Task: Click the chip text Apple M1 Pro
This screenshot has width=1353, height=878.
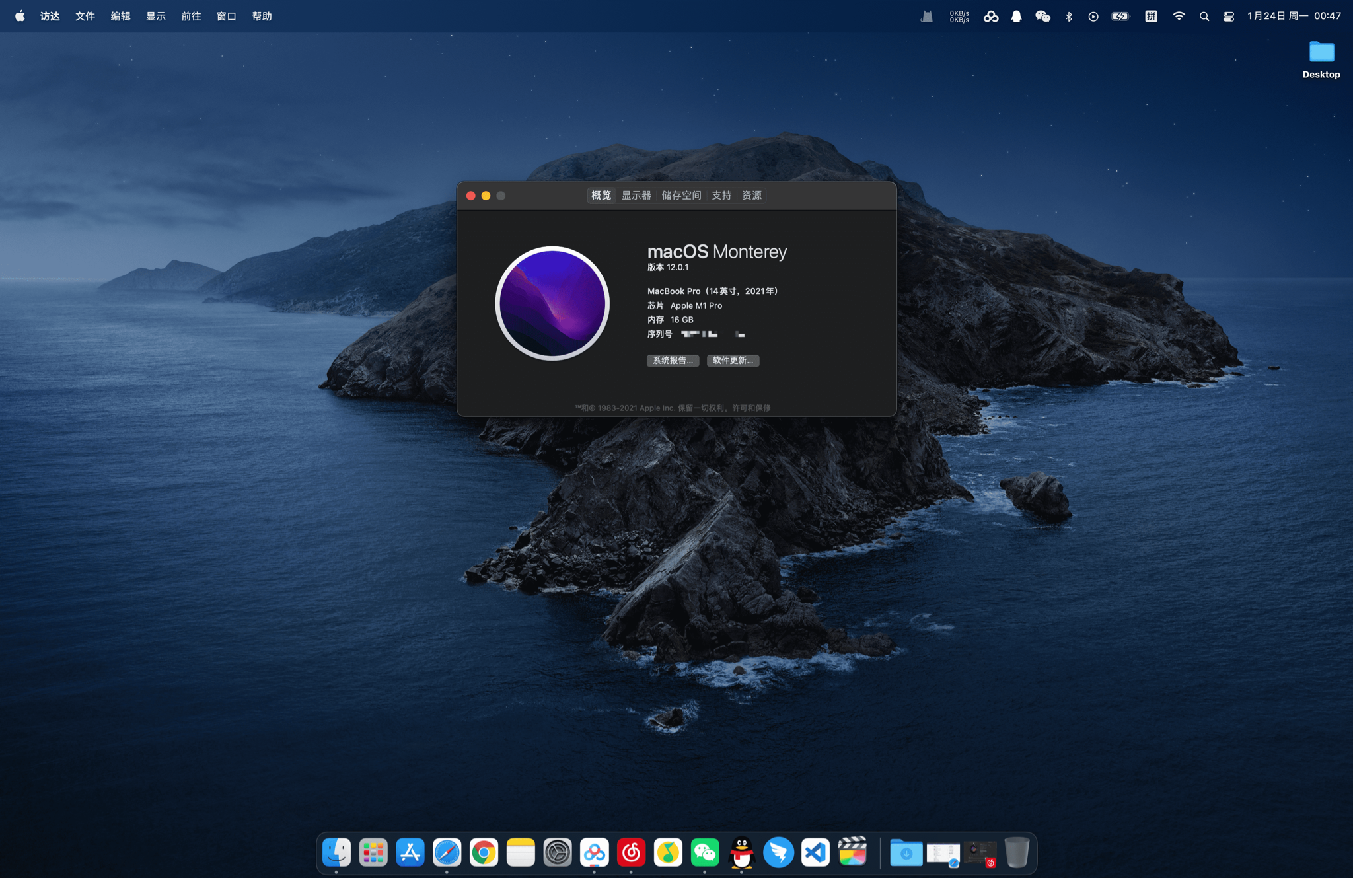Action: click(696, 305)
